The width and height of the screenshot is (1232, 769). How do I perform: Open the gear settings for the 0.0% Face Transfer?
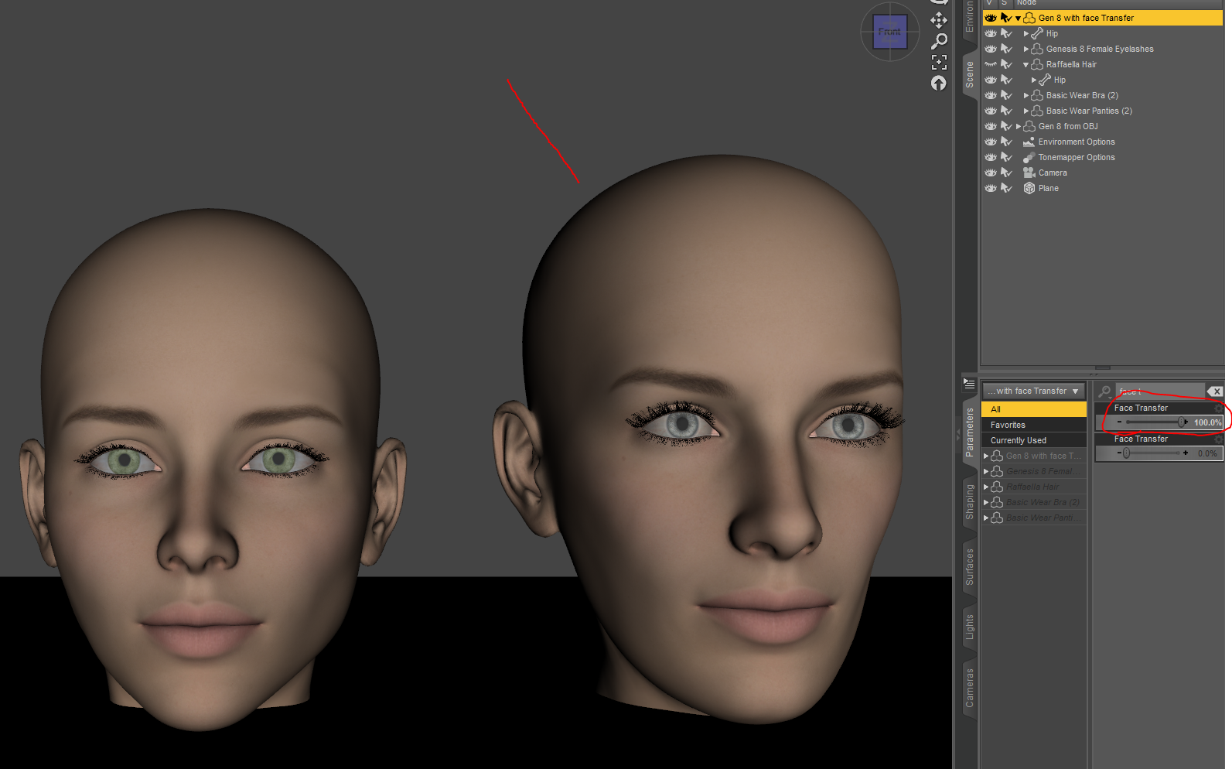tap(1219, 439)
